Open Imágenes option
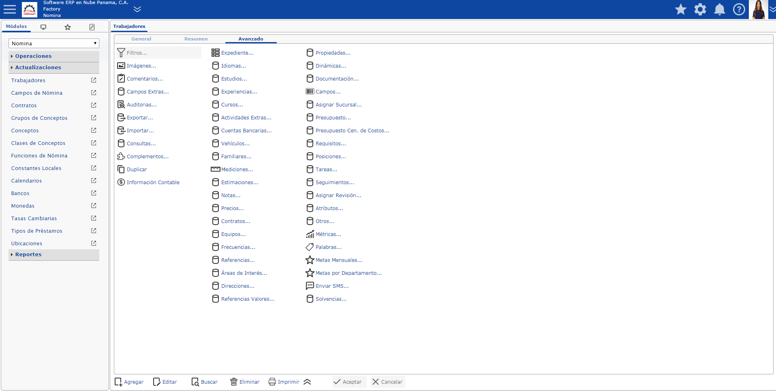The width and height of the screenshot is (776, 391). coord(137,66)
